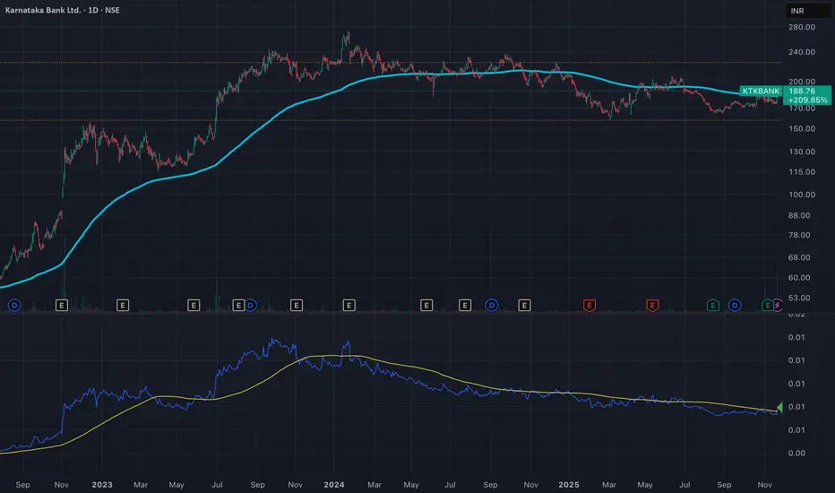Click the first red earnings E marker

pos(590,306)
